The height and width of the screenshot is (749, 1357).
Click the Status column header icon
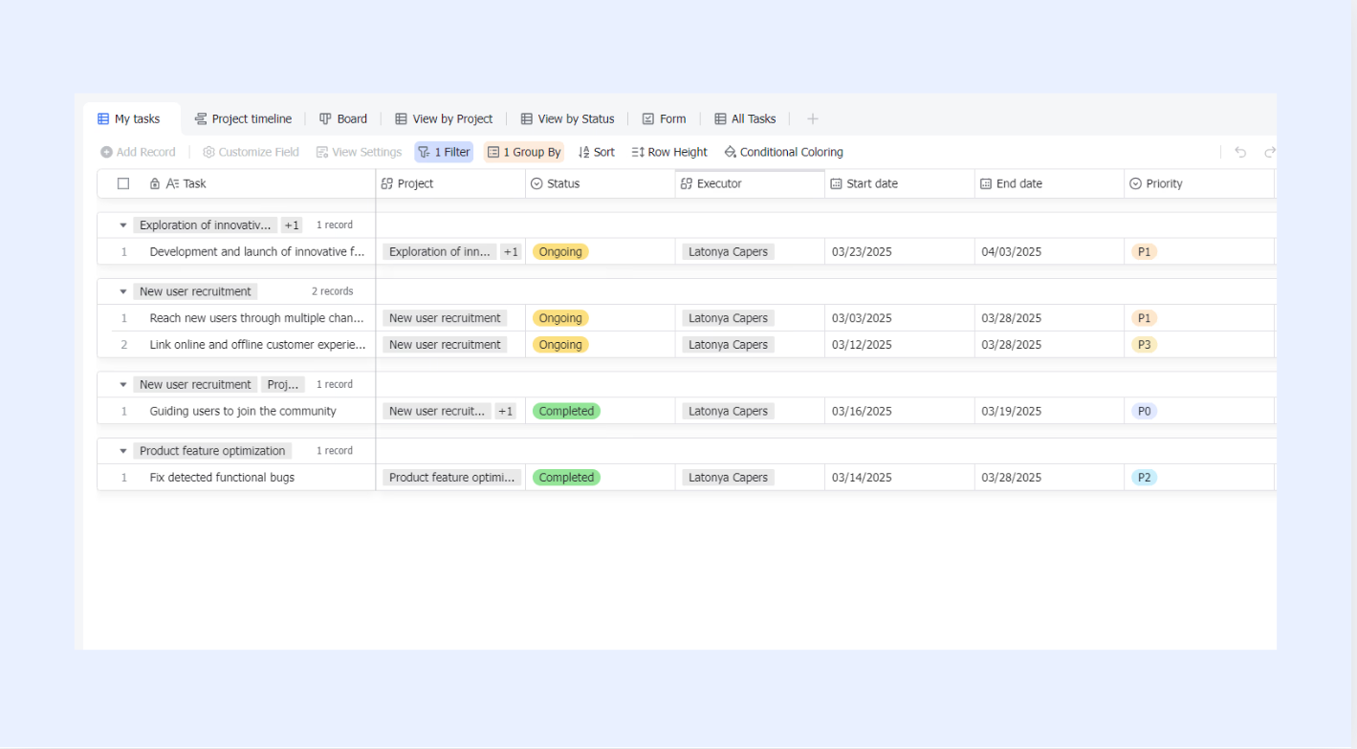(x=536, y=183)
